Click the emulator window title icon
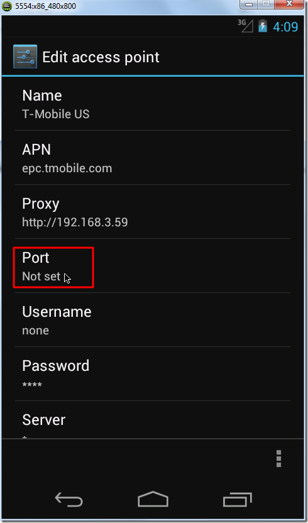The height and width of the screenshot is (523, 308). pos(7,6)
